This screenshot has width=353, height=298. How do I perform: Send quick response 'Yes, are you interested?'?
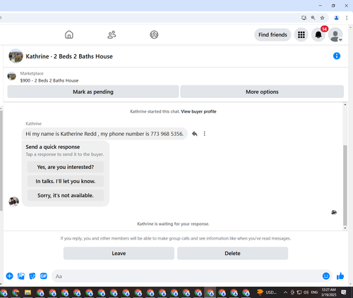66,167
